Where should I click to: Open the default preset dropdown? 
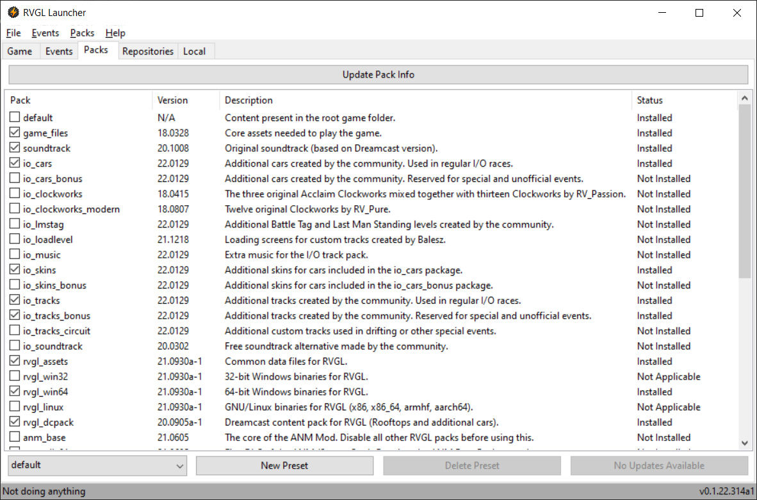click(97, 465)
